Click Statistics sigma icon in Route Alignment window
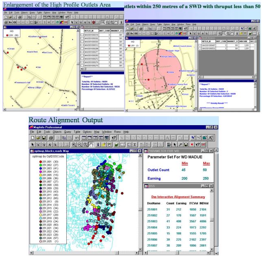262x256 pixels. pyautogui.click(x=135, y=145)
